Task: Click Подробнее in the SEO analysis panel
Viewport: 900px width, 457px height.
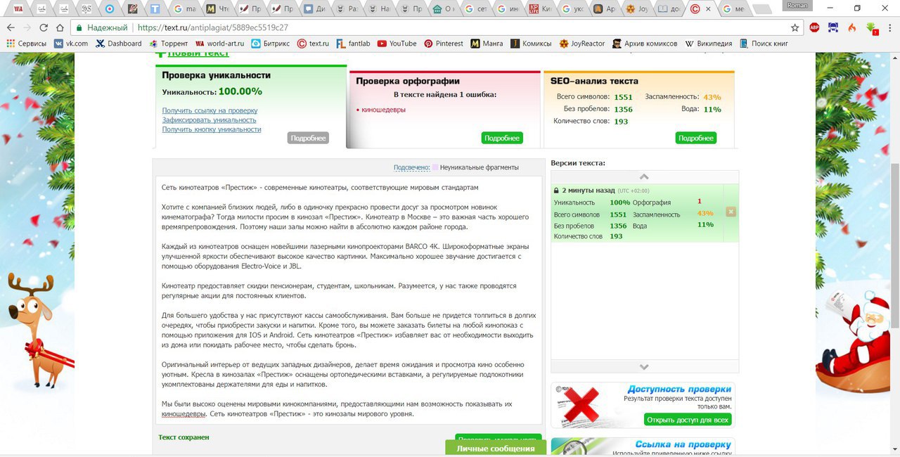Action: [x=696, y=138]
